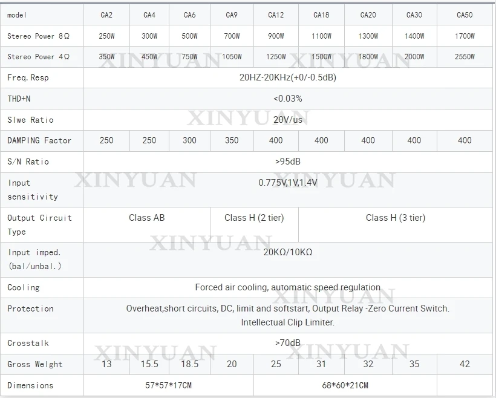
Task: Select the 15.5 gross weight value
Action: tap(149, 364)
